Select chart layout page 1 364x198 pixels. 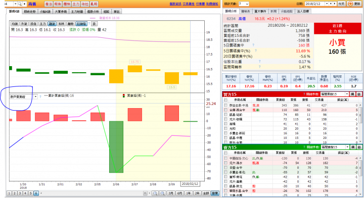click(9, 193)
